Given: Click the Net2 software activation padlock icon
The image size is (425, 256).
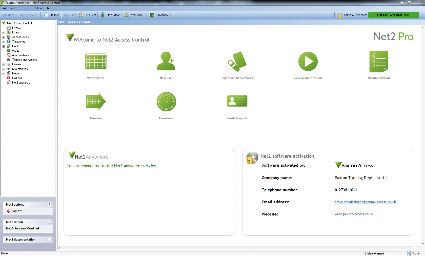Looking at the screenshot, I should 252,158.
